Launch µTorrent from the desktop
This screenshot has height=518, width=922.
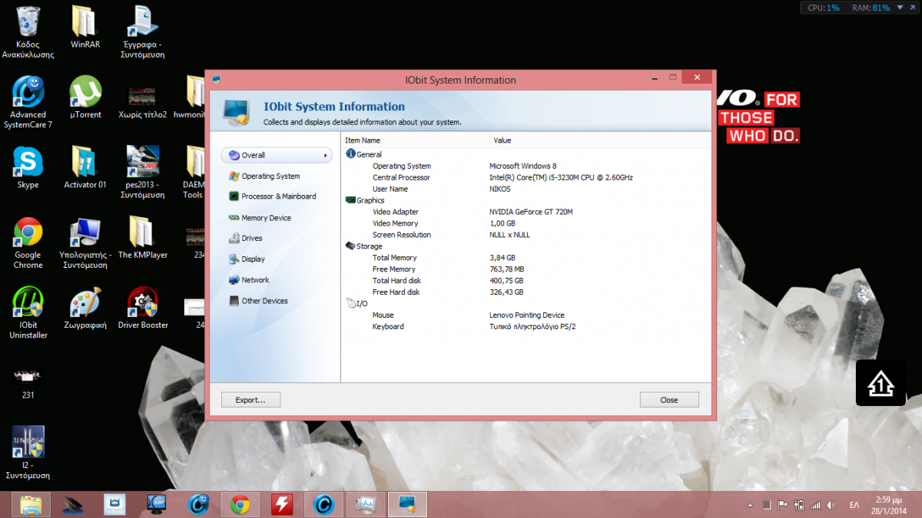pyautogui.click(x=85, y=97)
